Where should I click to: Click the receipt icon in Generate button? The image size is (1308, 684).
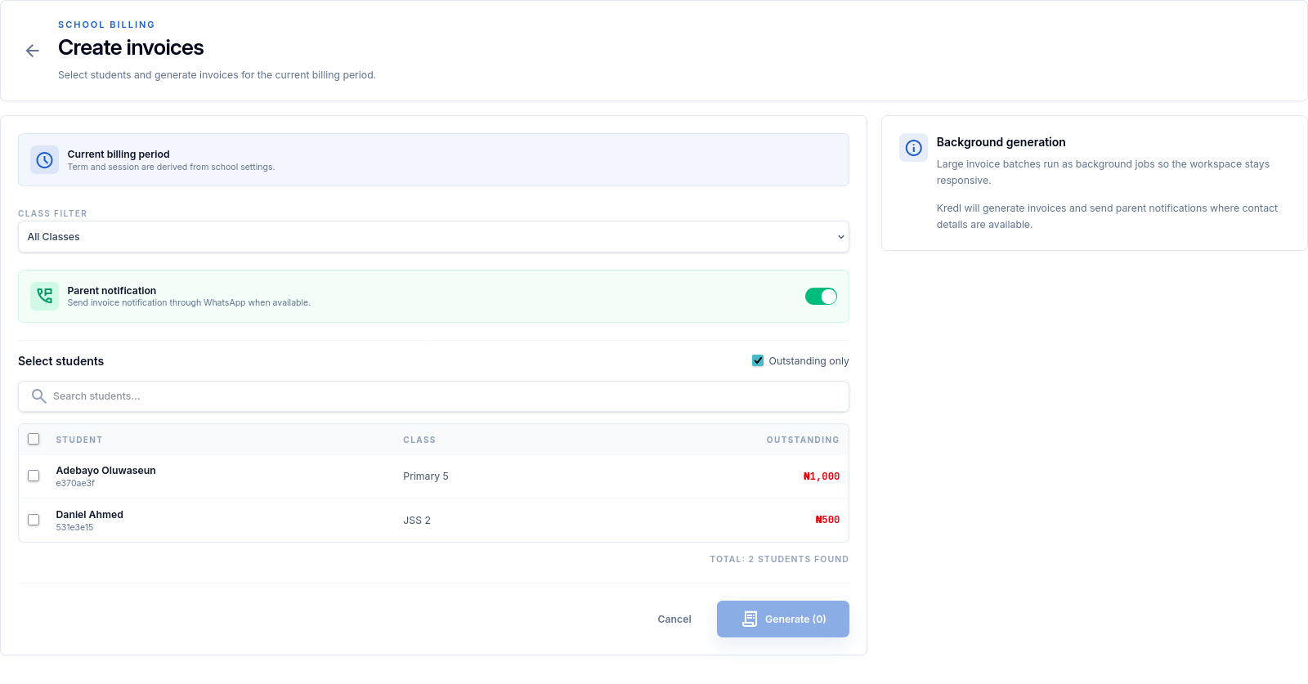pos(750,619)
